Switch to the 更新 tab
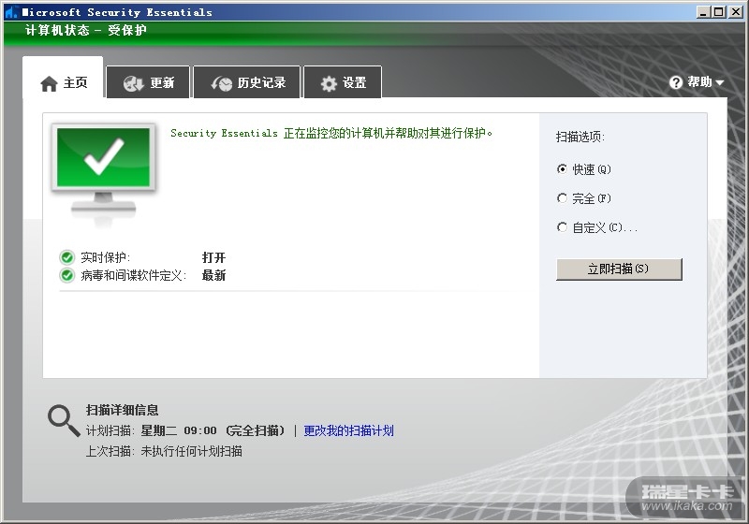The image size is (749, 524). pyautogui.click(x=148, y=82)
